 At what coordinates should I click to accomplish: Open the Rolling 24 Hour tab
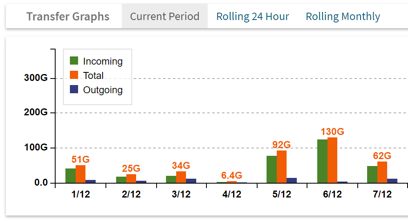click(253, 16)
